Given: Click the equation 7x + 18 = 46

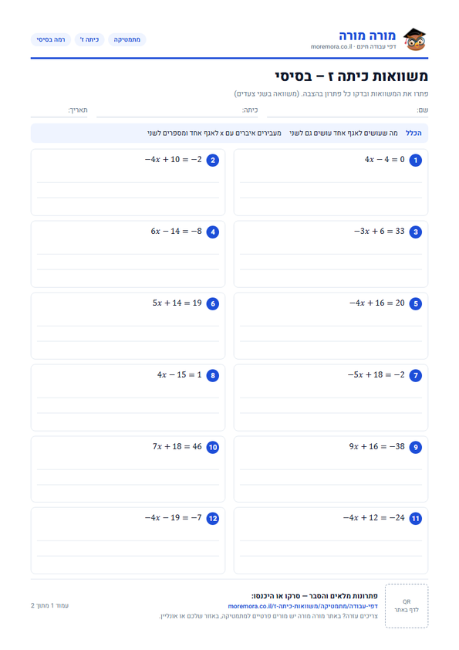Looking at the screenshot, I should 177,446.
